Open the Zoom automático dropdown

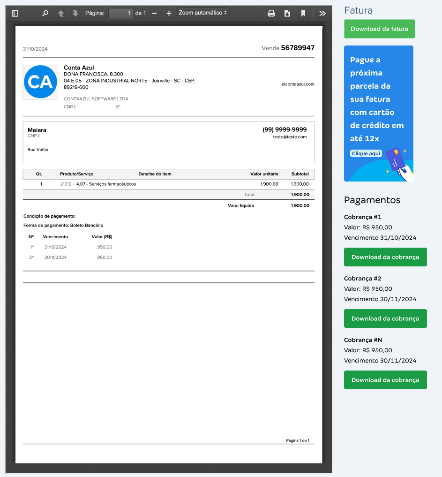pos(203,13)
